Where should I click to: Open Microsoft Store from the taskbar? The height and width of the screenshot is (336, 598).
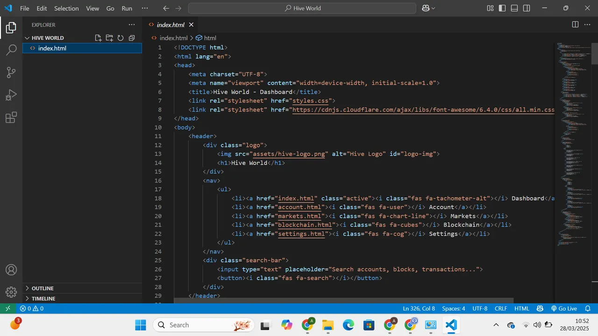[369, 325]
